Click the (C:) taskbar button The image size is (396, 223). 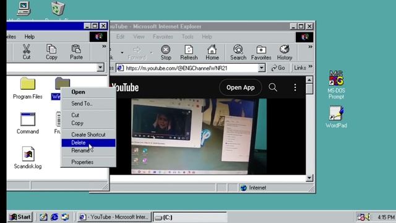tap(190, 217)
